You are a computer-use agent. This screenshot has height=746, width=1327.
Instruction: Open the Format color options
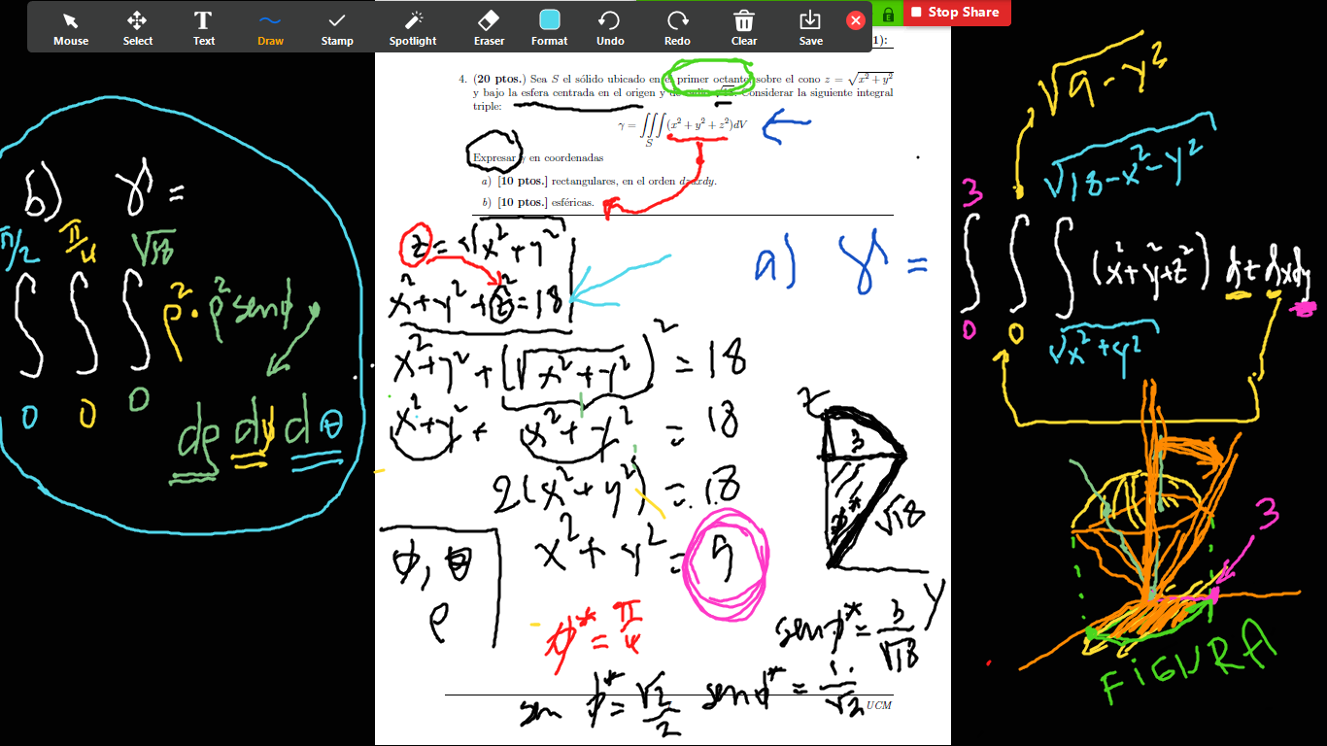pyautogui.click(x=550, y=28)
